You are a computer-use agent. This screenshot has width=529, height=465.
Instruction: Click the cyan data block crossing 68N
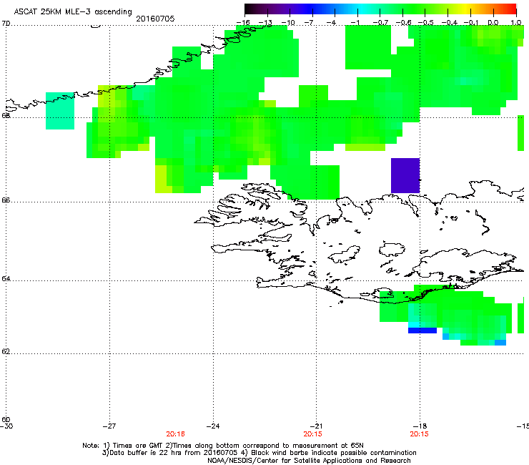60,111
